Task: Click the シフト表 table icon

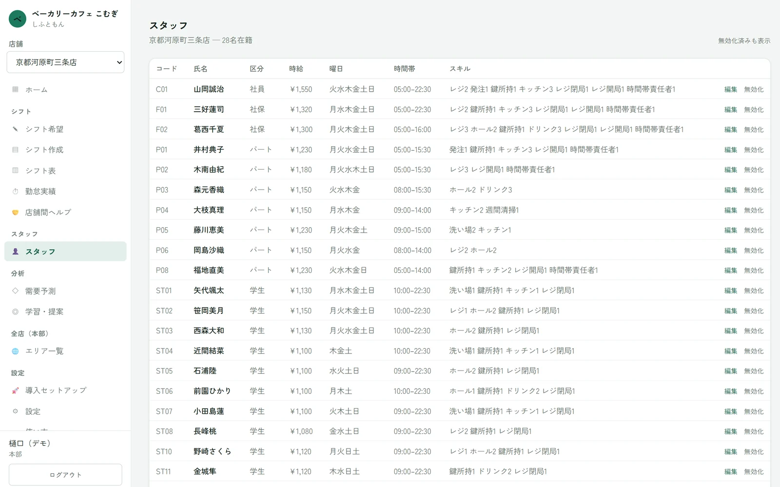Action: (x=15, y=171)
